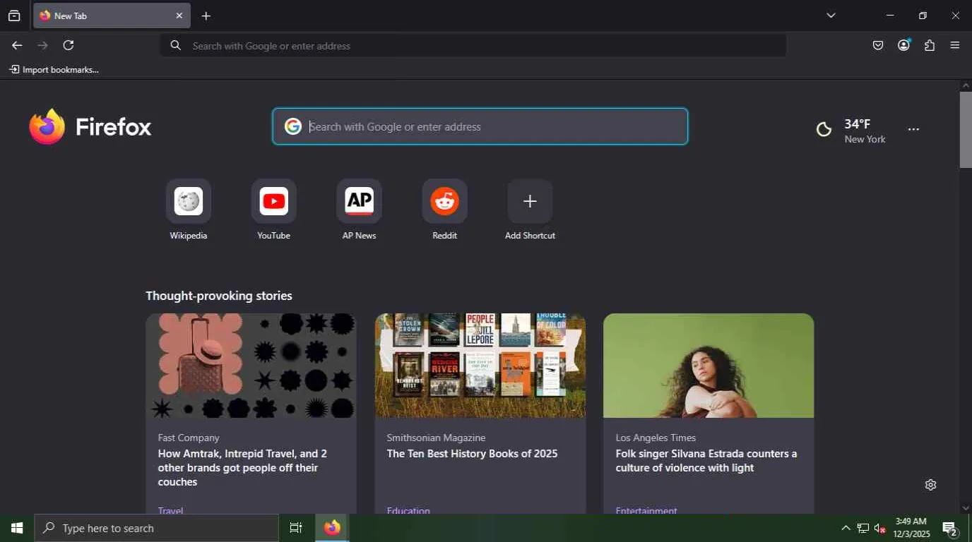Open the New York weather widget
The width and height of the screenshot is (972, 542).
(852, 131)
